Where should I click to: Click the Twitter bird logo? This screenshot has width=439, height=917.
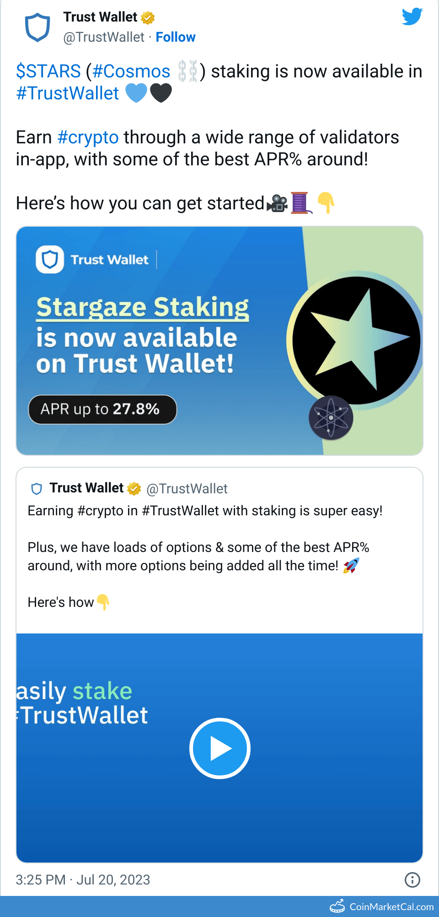tap(412, 17)
